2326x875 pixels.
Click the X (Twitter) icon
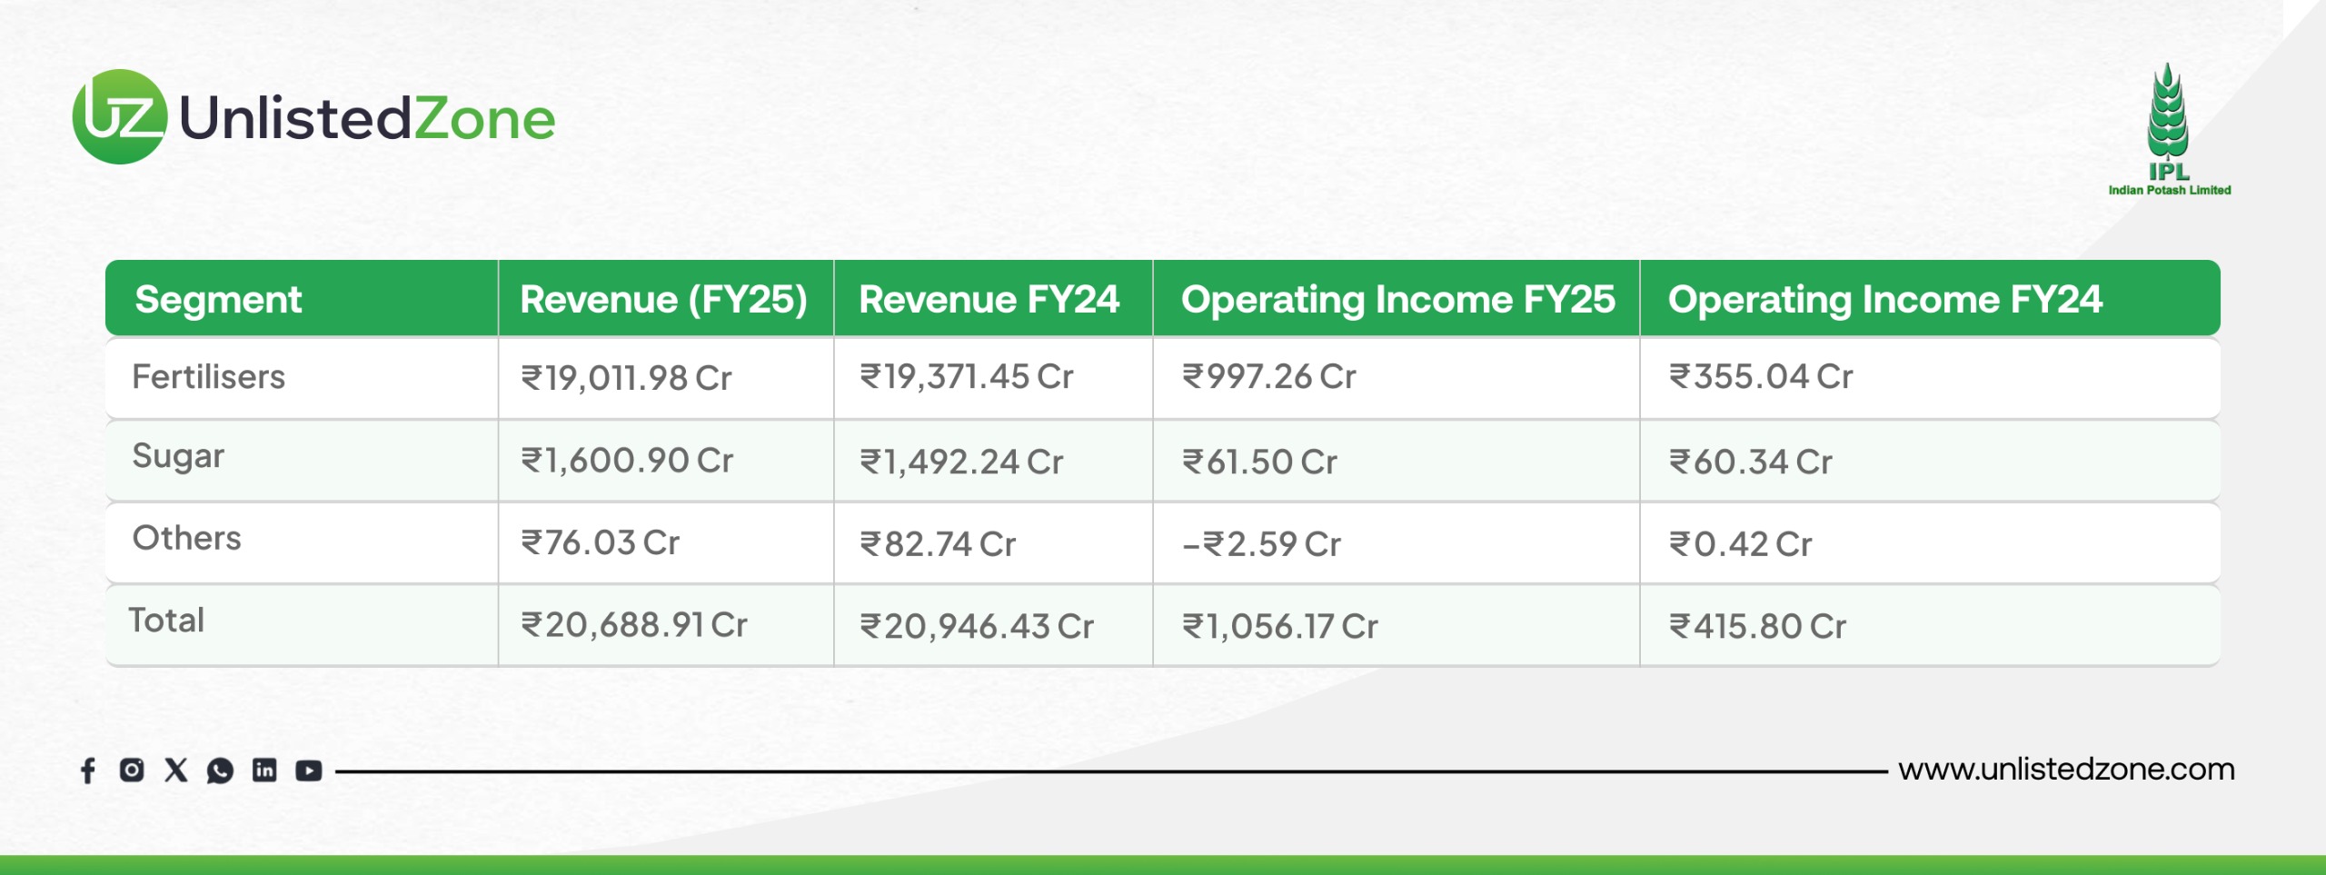(175, 771)
